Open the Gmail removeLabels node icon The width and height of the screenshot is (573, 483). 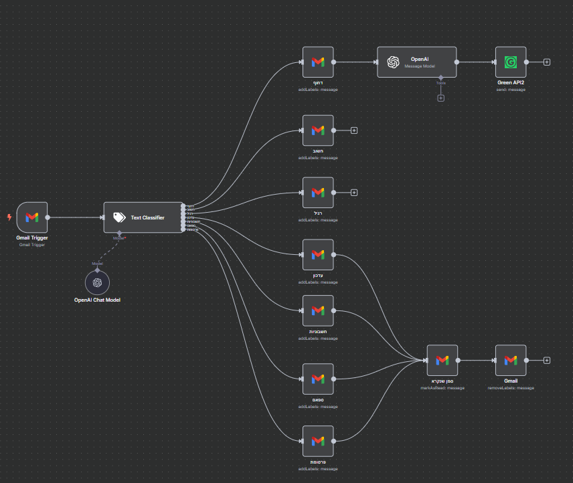point(511,361)
